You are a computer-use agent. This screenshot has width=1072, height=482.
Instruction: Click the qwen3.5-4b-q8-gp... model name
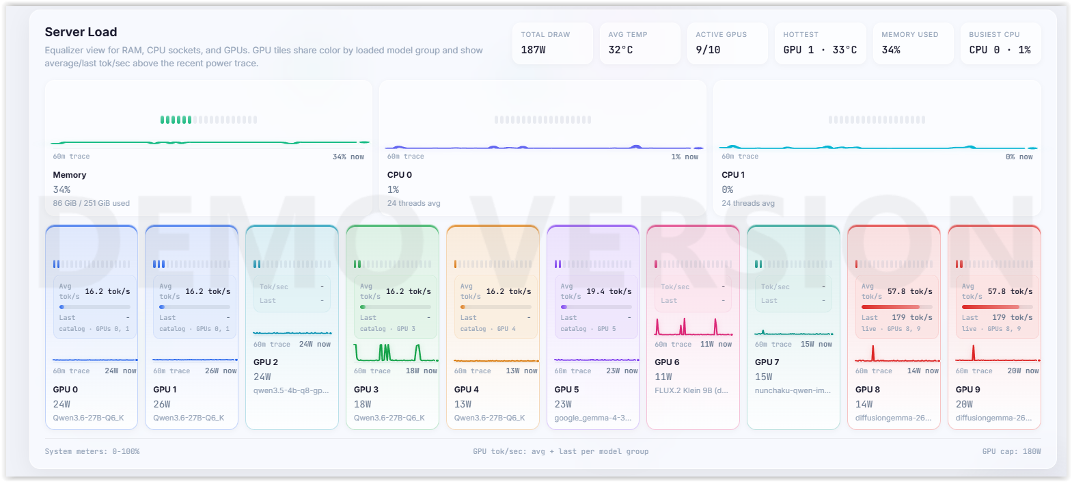[291, 391]
